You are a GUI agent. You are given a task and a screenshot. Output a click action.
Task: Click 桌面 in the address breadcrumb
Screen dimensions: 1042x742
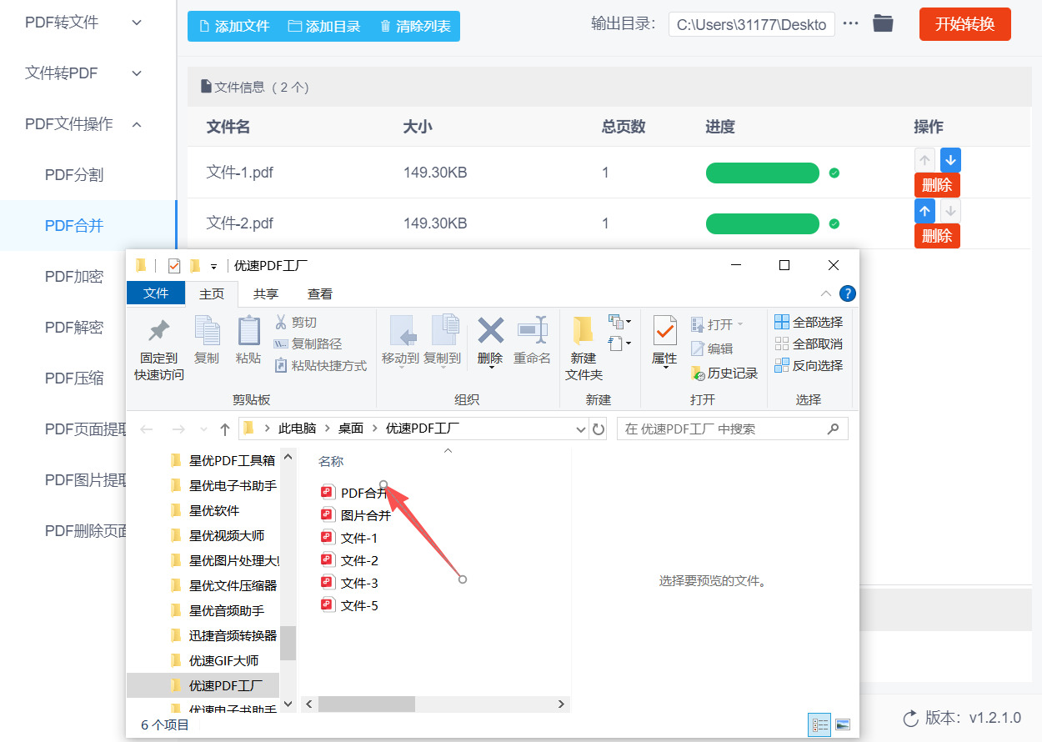(x=351, y=429)
